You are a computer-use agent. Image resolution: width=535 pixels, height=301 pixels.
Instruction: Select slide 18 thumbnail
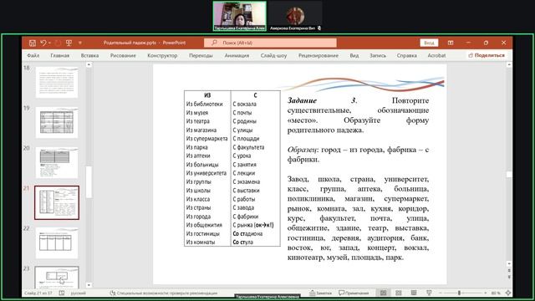pos(57,83)
